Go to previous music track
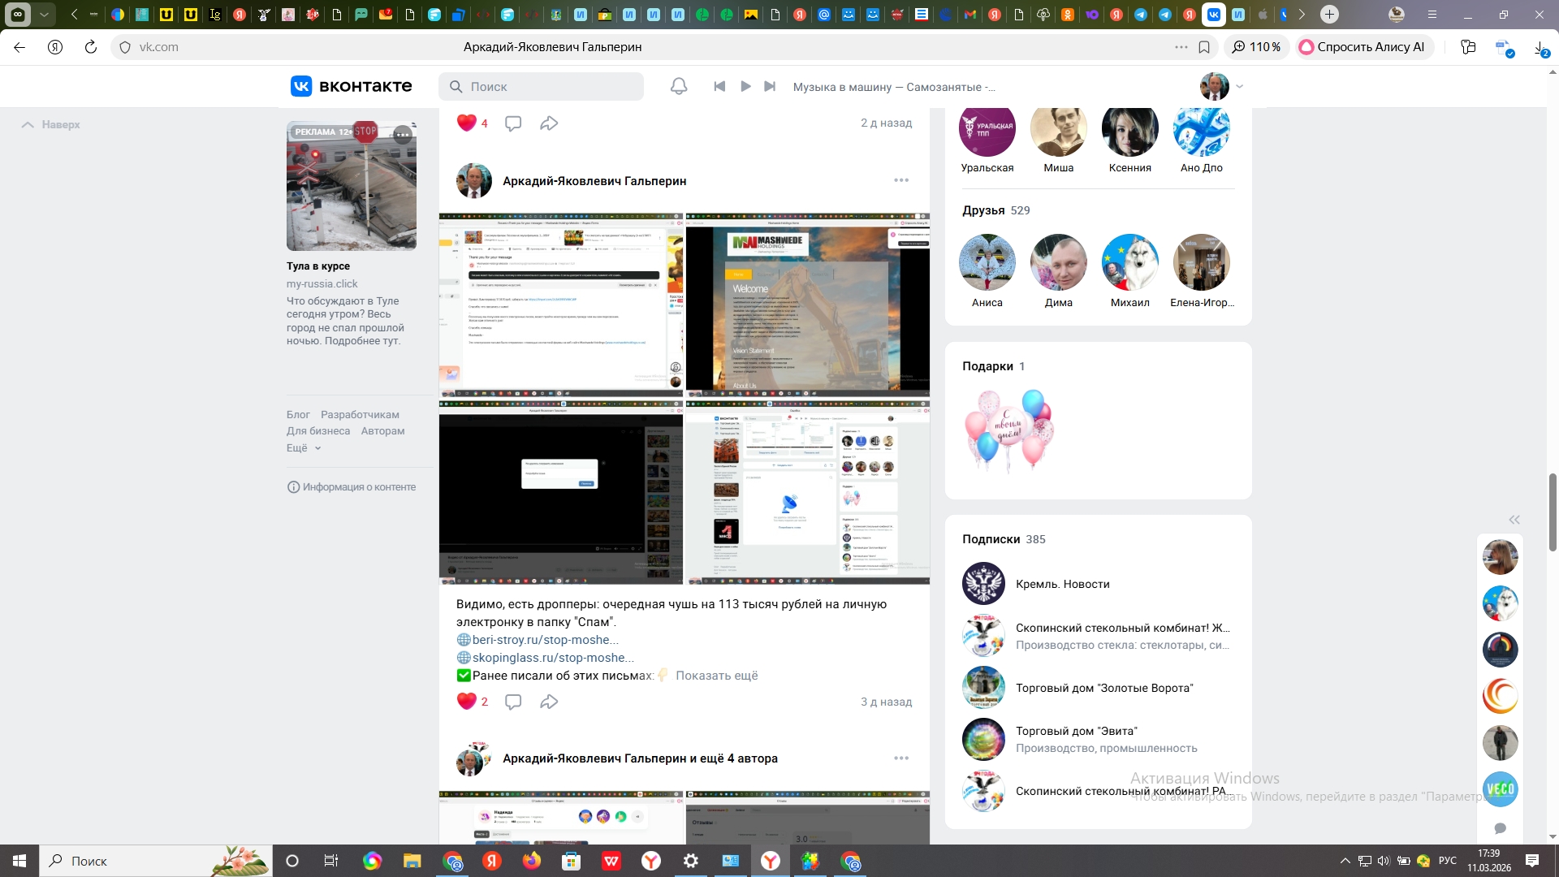This screenshot has height=877, width=1559. [x=719, y=86]
